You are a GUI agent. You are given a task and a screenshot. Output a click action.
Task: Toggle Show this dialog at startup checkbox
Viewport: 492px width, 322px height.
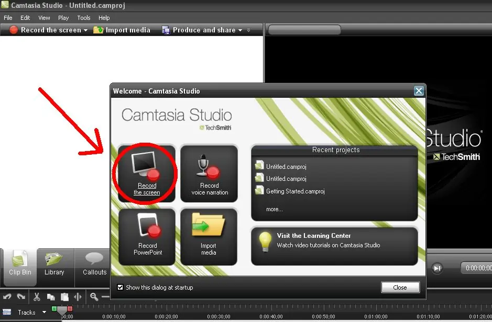[x=120, y=287]
